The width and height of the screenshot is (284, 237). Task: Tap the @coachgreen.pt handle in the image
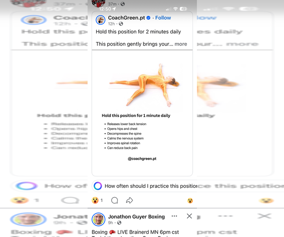click(142, 159)
